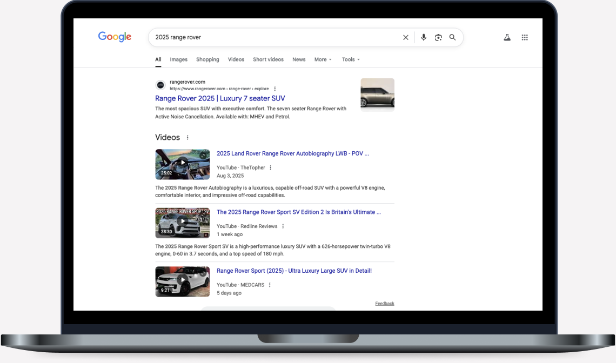This screenshot has height=363, width=616.
Task: Open Search Labs via the flask icon
Action: click(507, 37)
